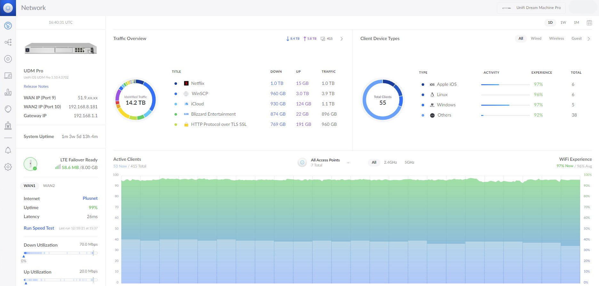Open the Client Devices sidebar icon

8,76
